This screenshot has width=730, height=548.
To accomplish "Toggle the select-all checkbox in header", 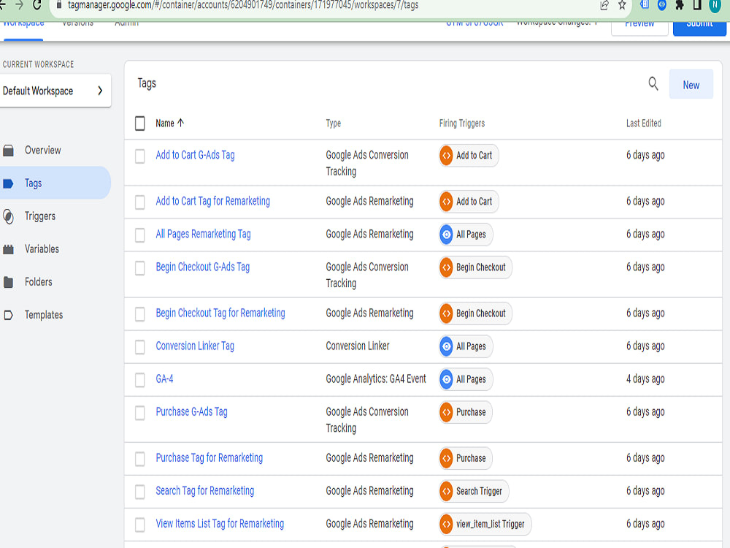I will pyautogui.click(x=139, y=123).
